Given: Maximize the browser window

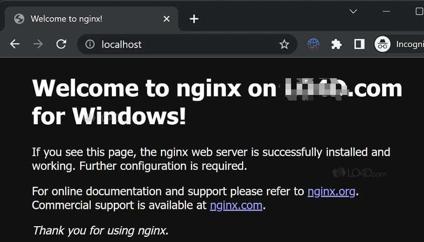Looking at the screenshot, I should pyautogui.click(x=418, y=11).
